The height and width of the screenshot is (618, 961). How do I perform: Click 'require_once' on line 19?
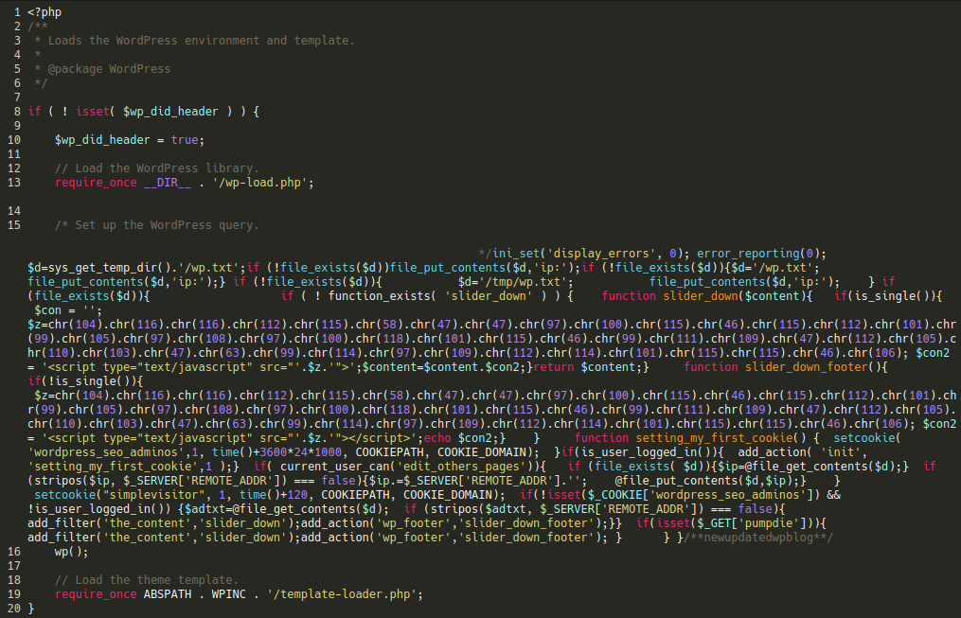click(x=96, y=594)
